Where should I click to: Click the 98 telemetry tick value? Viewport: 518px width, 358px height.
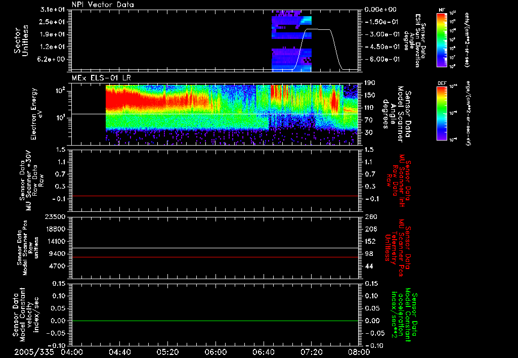pyautogui.click(x=368, y=254)
